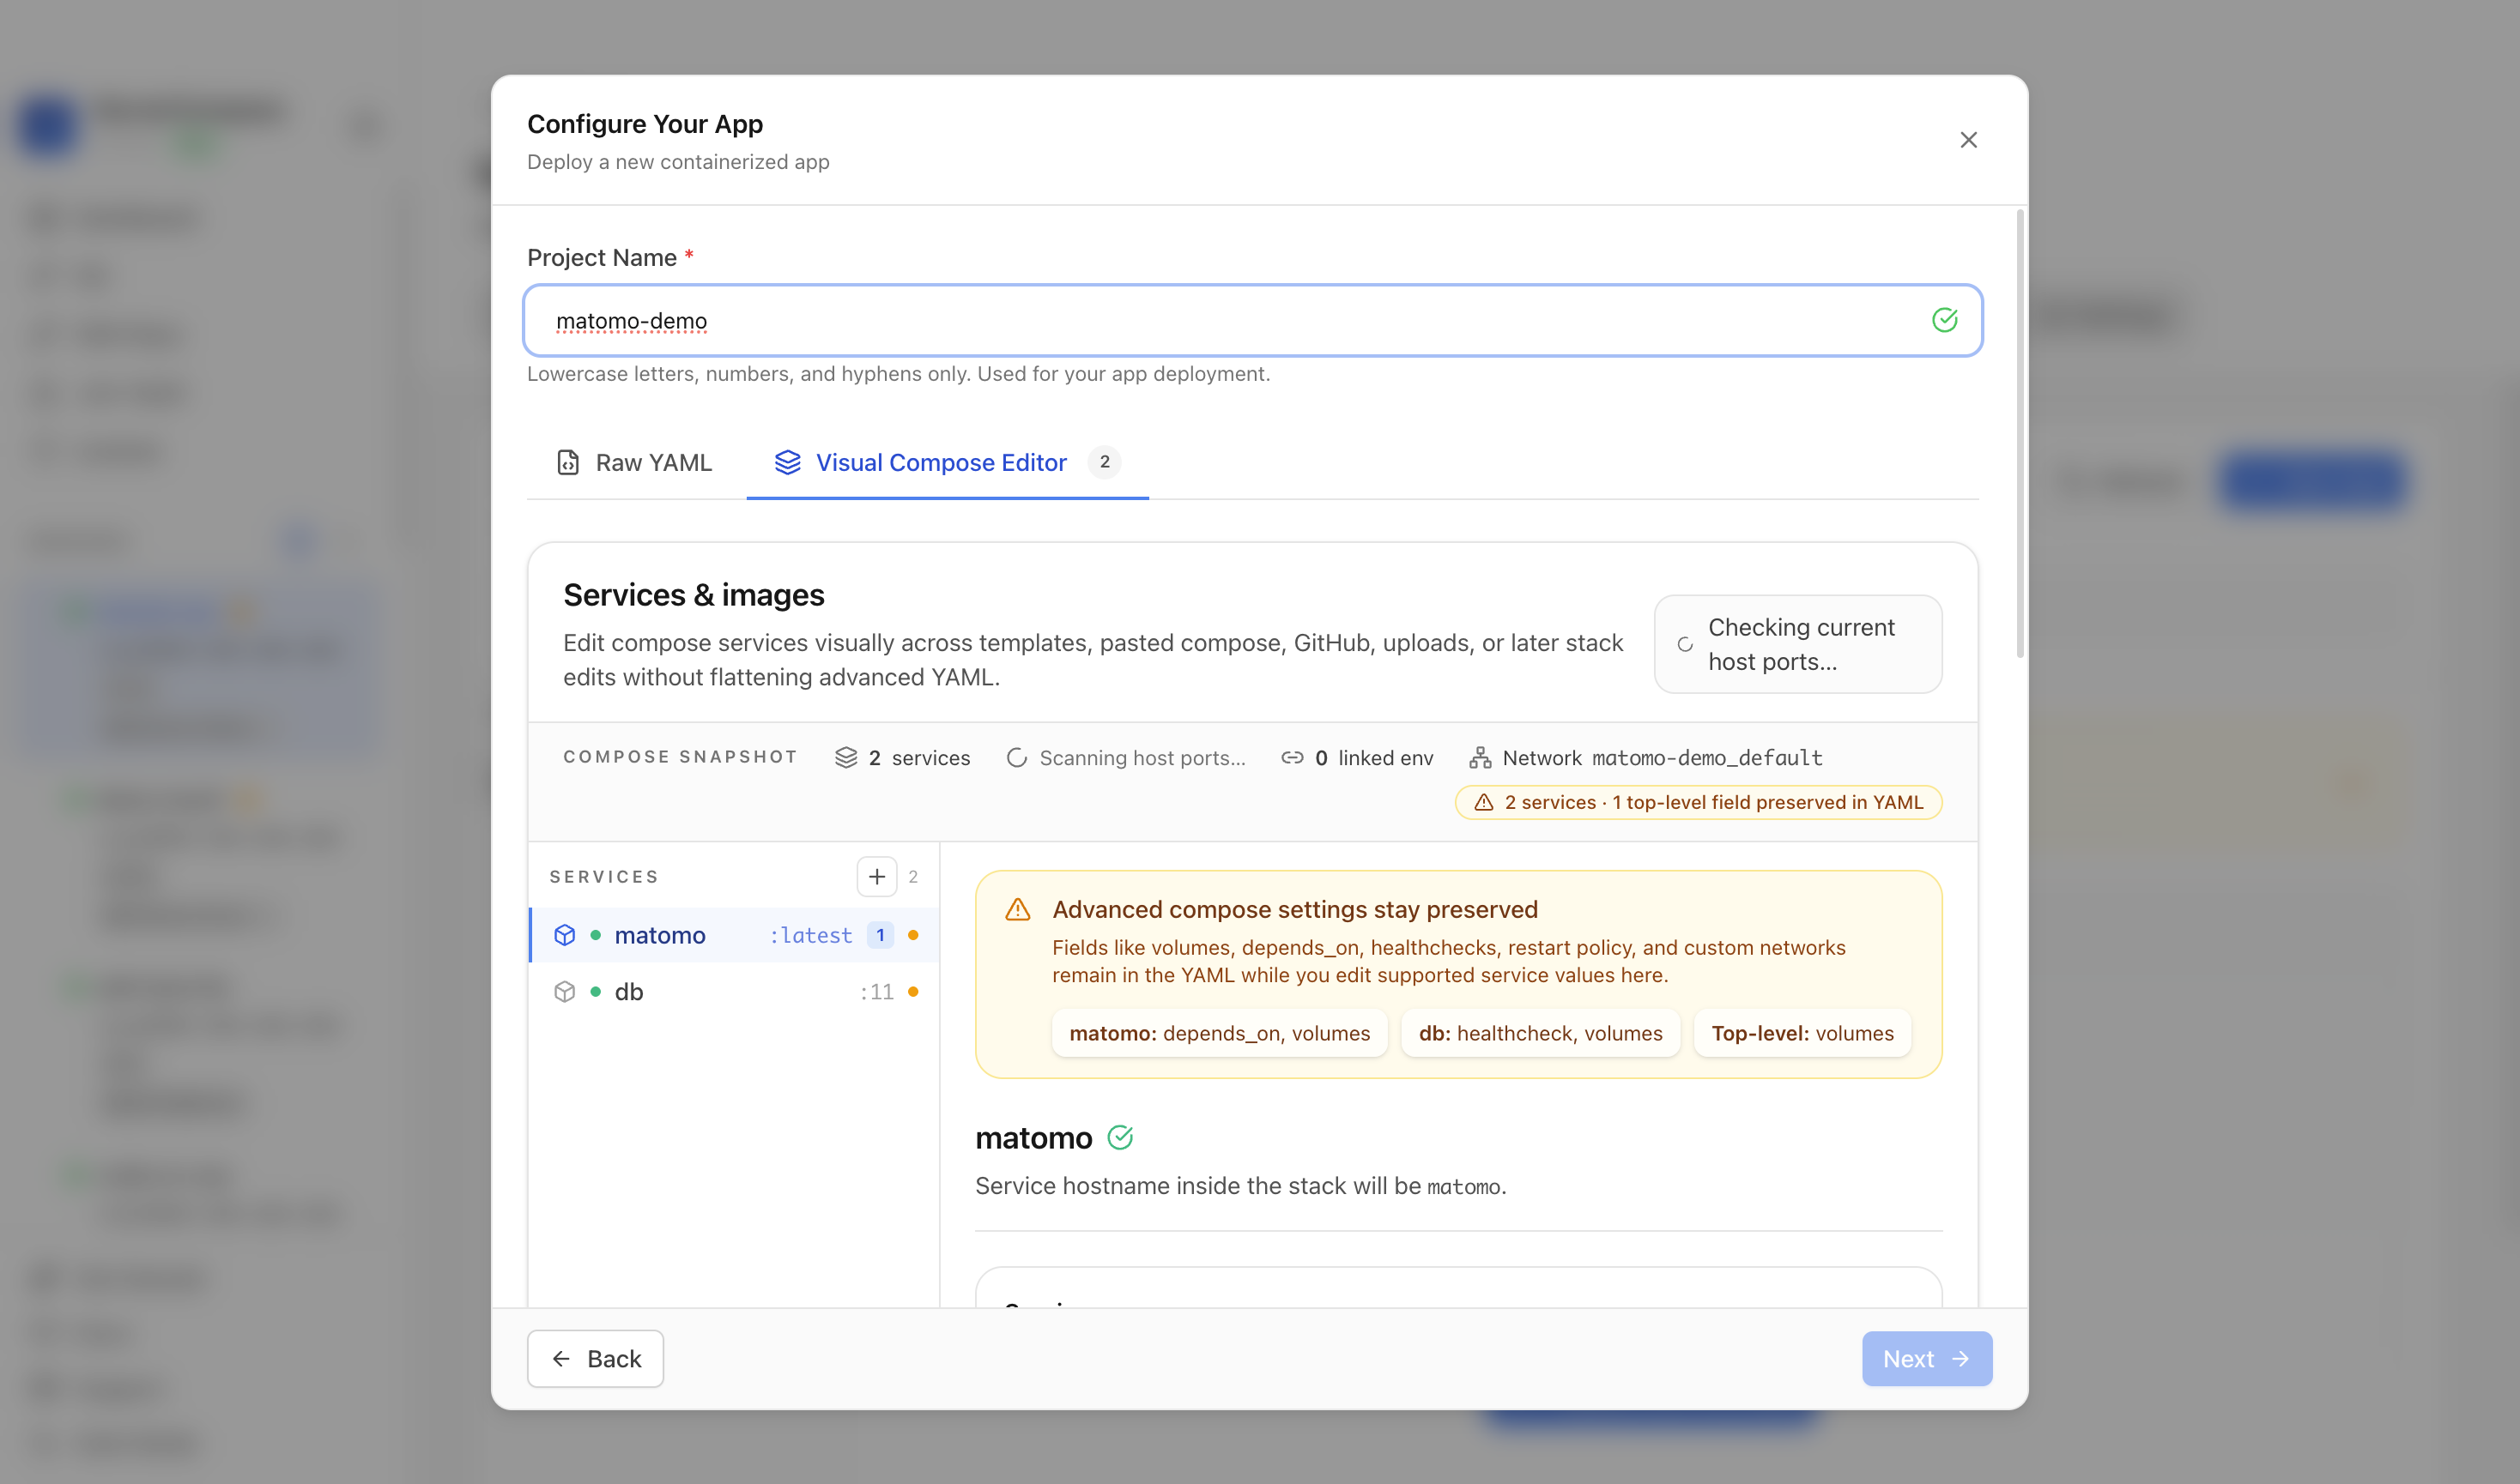The width and height of the screenshot is (2520, 1484).
Task: Click the green status dot on the db row
Action: tap(595, 991)
